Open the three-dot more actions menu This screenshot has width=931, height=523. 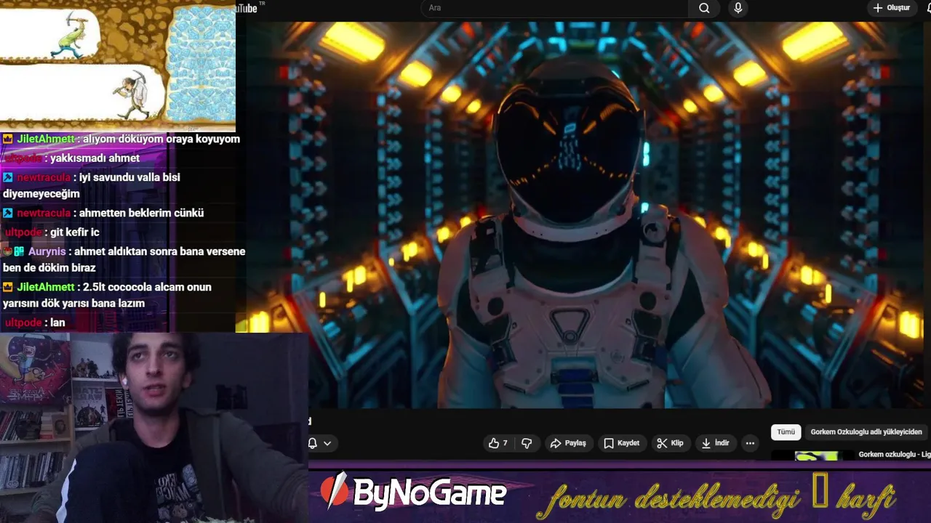[750, 443]
